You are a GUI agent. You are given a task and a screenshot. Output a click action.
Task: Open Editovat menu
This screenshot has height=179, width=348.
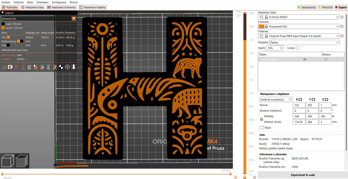click(x=19, y=2)
